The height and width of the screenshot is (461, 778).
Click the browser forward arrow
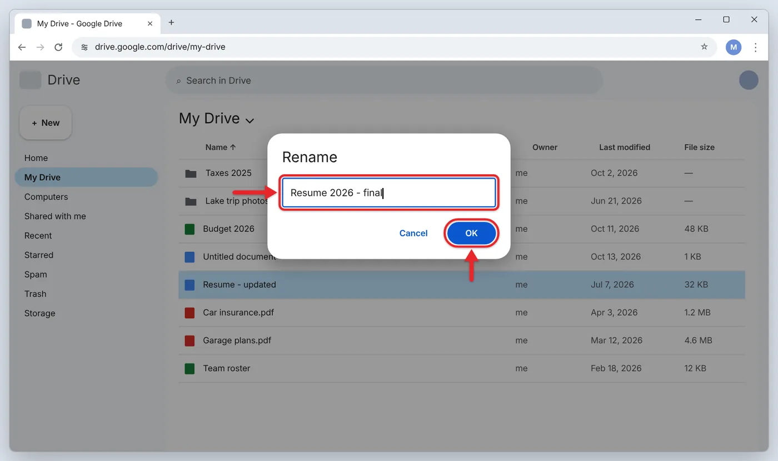[40, 47]
